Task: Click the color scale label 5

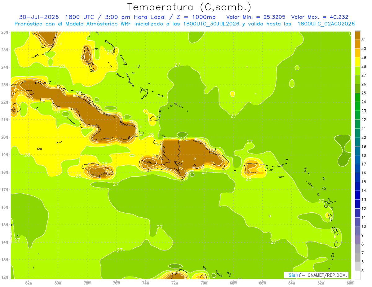Action: pos(363,271)
